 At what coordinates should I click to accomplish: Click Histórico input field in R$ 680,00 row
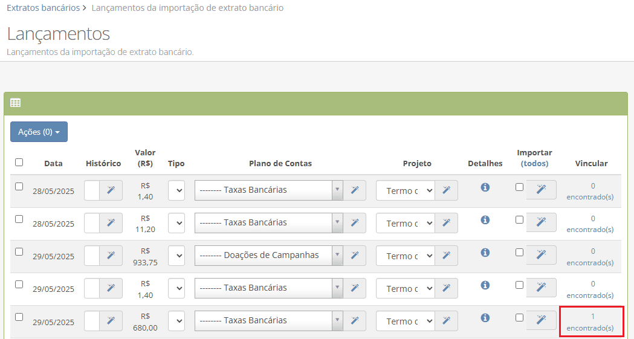[x=92, y=321]
